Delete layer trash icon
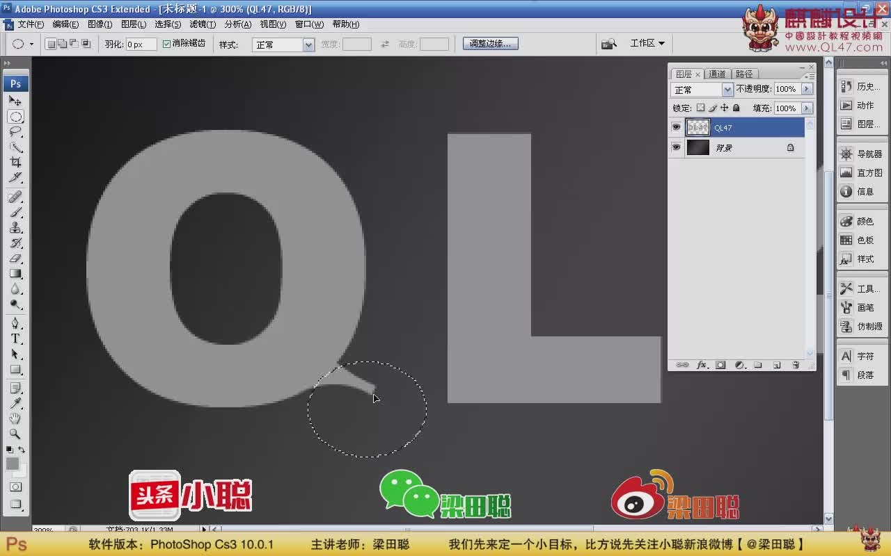This screenshot has height=556, width=891. click(x=796, y=365)
